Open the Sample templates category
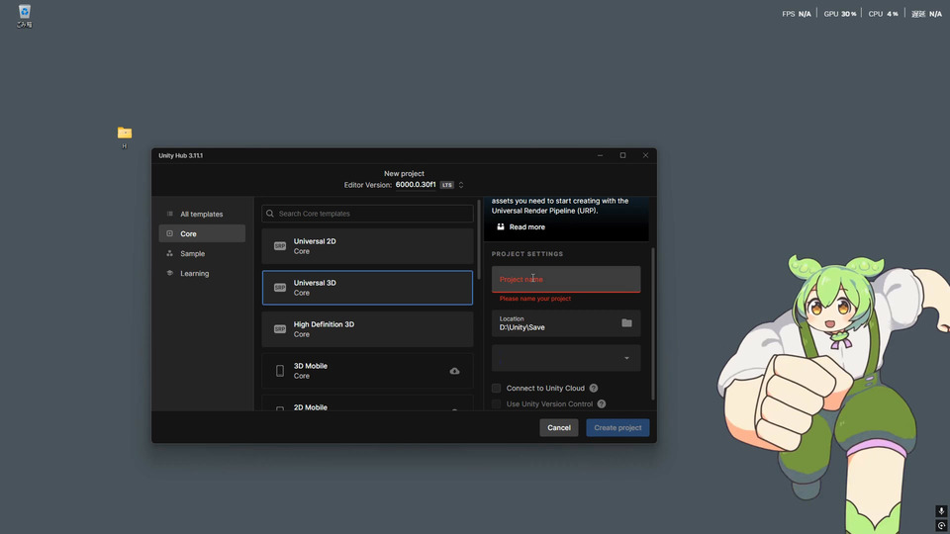Screen dimensions: 950x534 click(x=202, y=254)
